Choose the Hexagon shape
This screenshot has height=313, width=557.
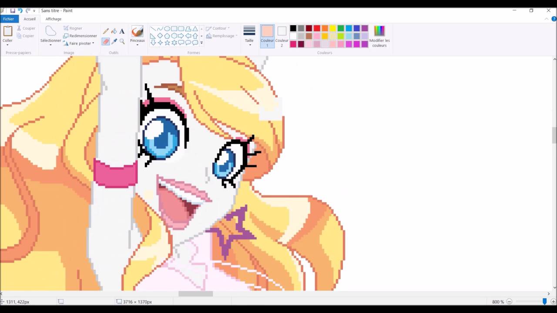(x=174, y=36)
